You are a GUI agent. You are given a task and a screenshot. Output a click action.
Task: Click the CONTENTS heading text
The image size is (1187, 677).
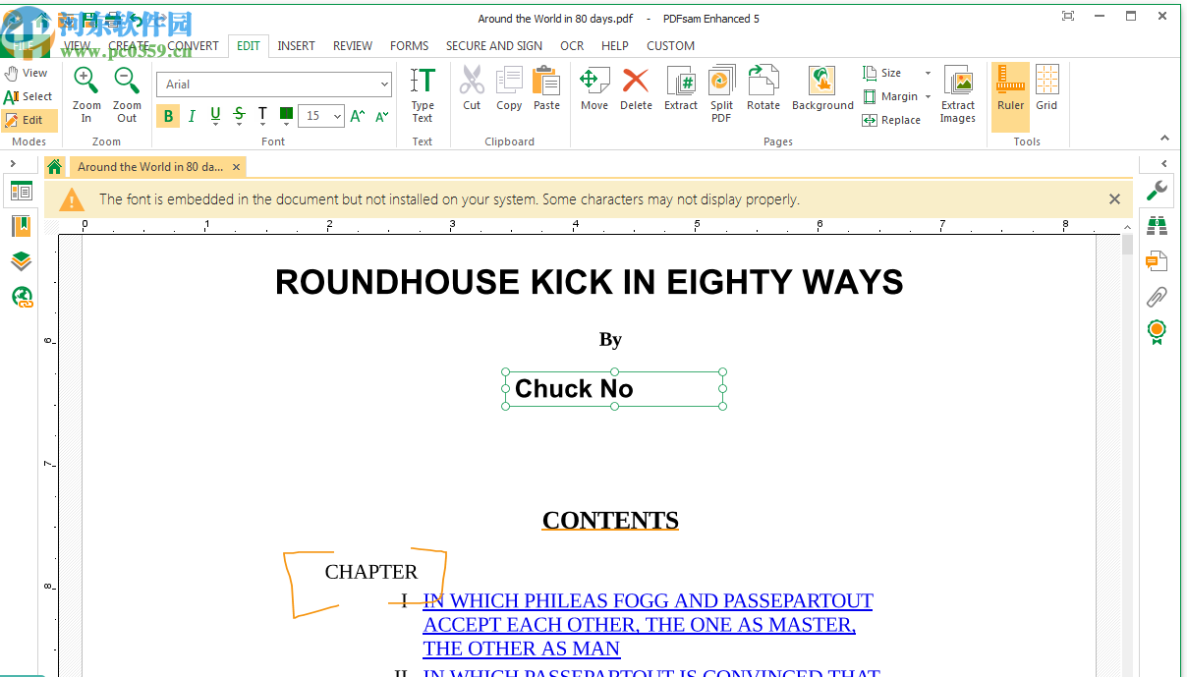pos(610,520)
